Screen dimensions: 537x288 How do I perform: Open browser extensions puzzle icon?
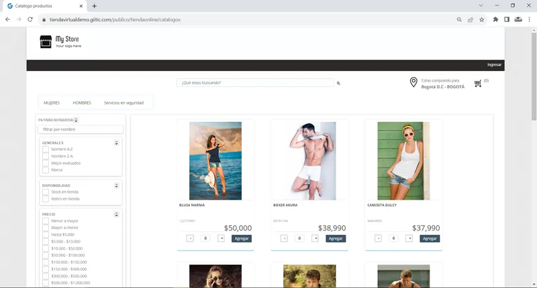pos(495,19)
